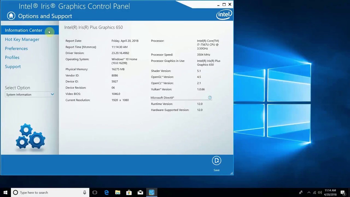This screenshot has width=350, height=197.
Task: Open DirectX help question mark icon
Action: pyautogui.click(x=210, y=97)
